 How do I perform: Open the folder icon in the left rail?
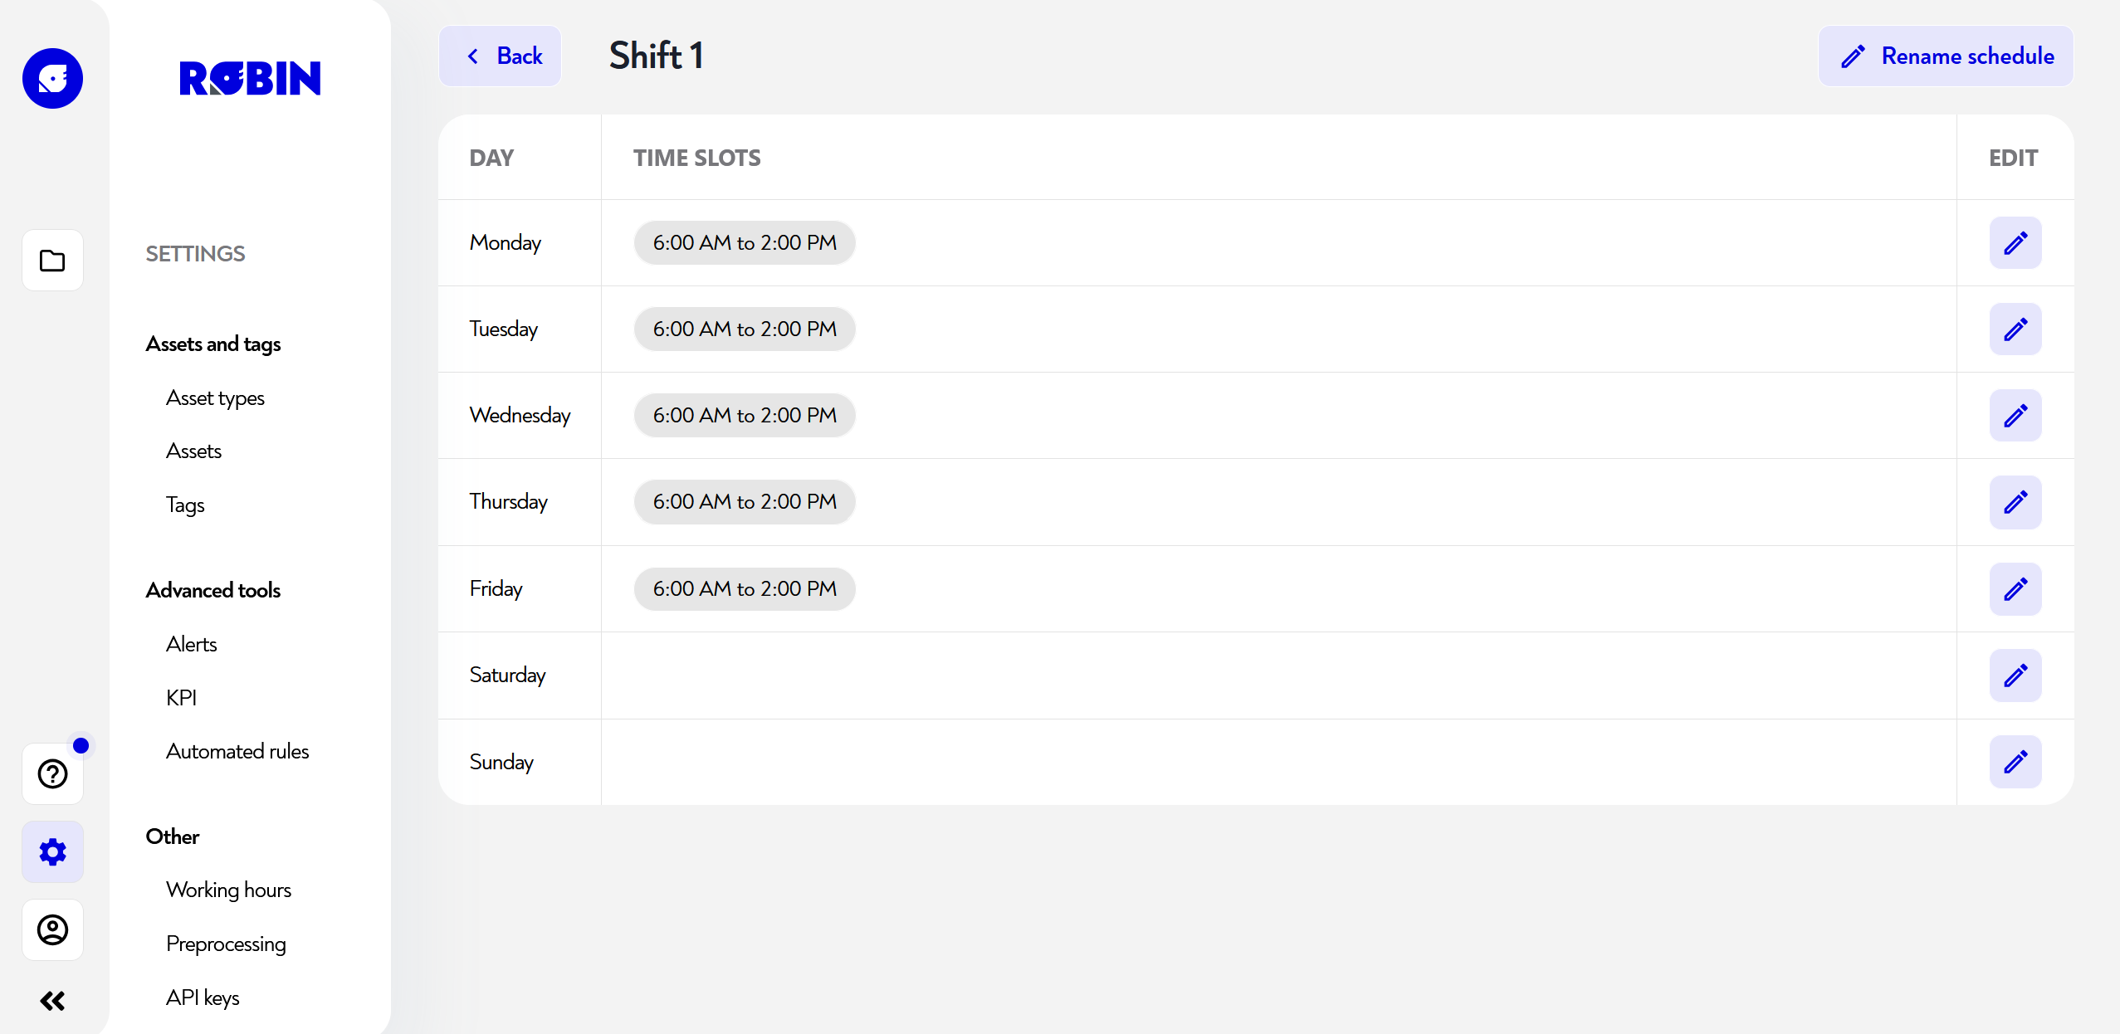pos(52,261)
